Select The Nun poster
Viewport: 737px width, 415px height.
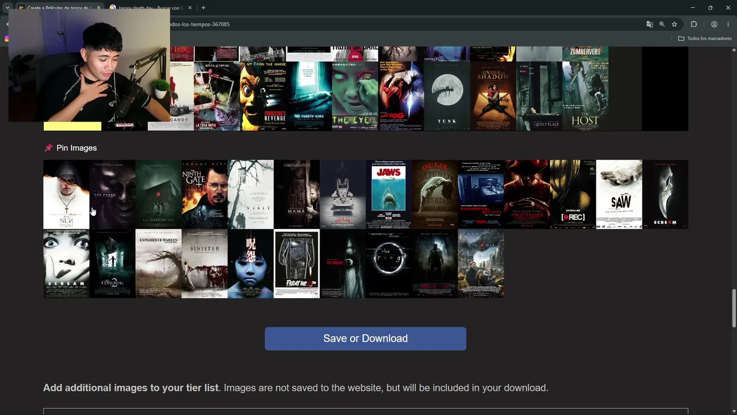66,194
